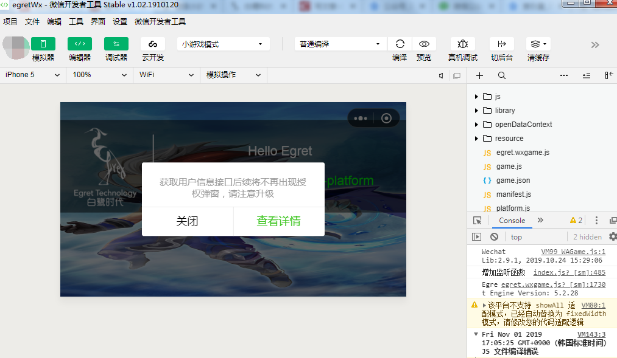This screenshot has height=358, width=617.
Task: Toggle the 编辑器 editor panel button
Action: (80, 44)
